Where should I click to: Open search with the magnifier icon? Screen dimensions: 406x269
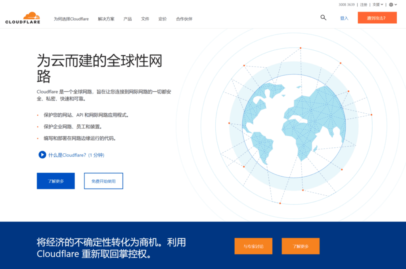pos(323,17)
